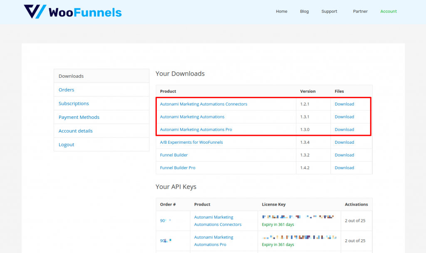
Task: Click Connectors row 'Expiry in 361 days' text
Action: pyautogui.click(x=278, y=224)
